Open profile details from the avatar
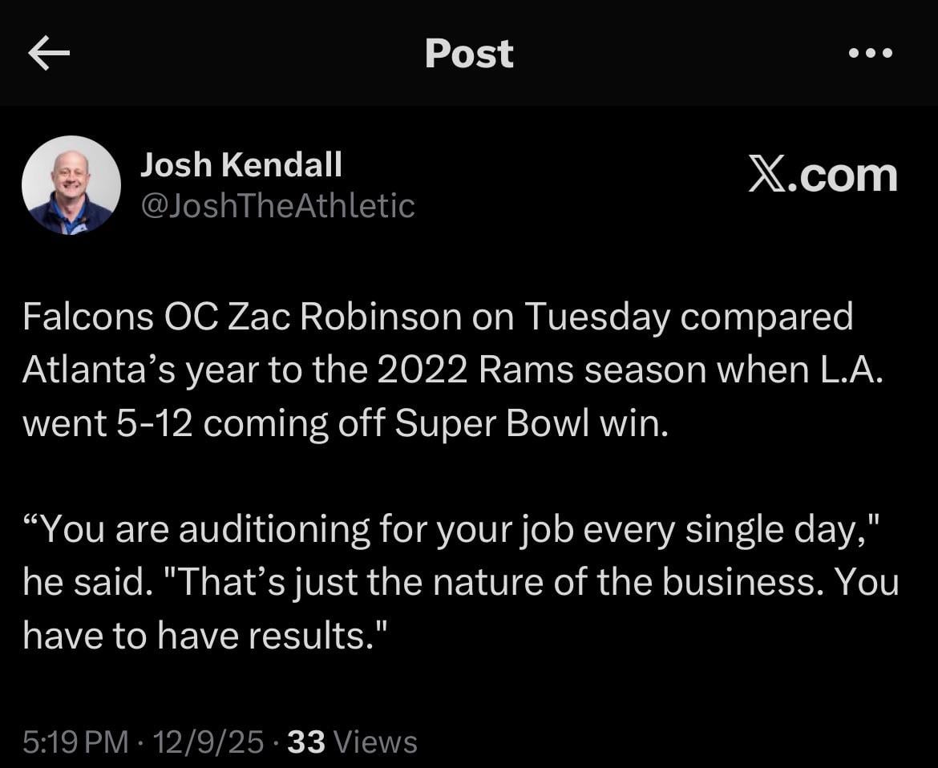Viewport: 938px width, 768px height. coord(71,184)
